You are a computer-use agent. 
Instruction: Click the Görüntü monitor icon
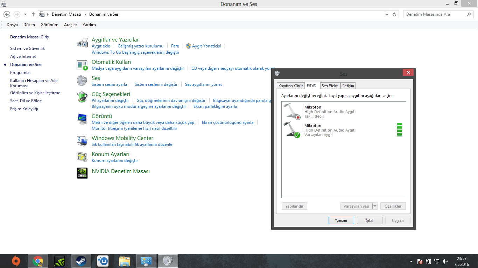(x=82, y=119)
